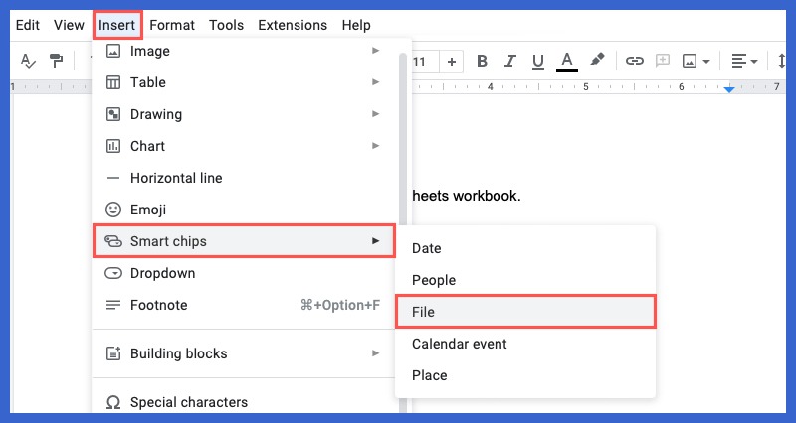Click the spell check icon
796x423 pixels.
point(27,62)
